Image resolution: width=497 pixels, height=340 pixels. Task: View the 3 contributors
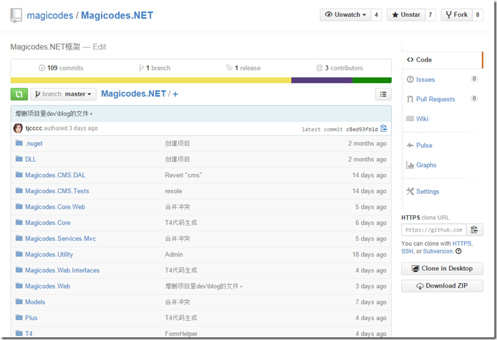pos(340,68)
